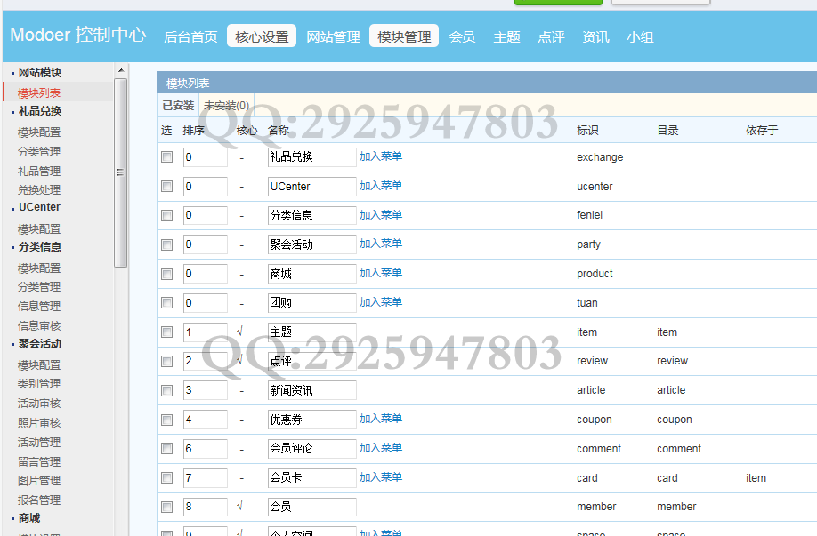Check the checkbox for the 礼品兑换 row
This screenshot has width=817, height=536.
(166, 157)
